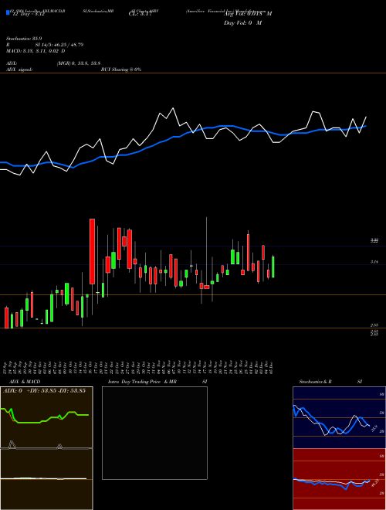Open the blue Stochastics chart panel
The image size is (386, 510).
tap(339, 417)
